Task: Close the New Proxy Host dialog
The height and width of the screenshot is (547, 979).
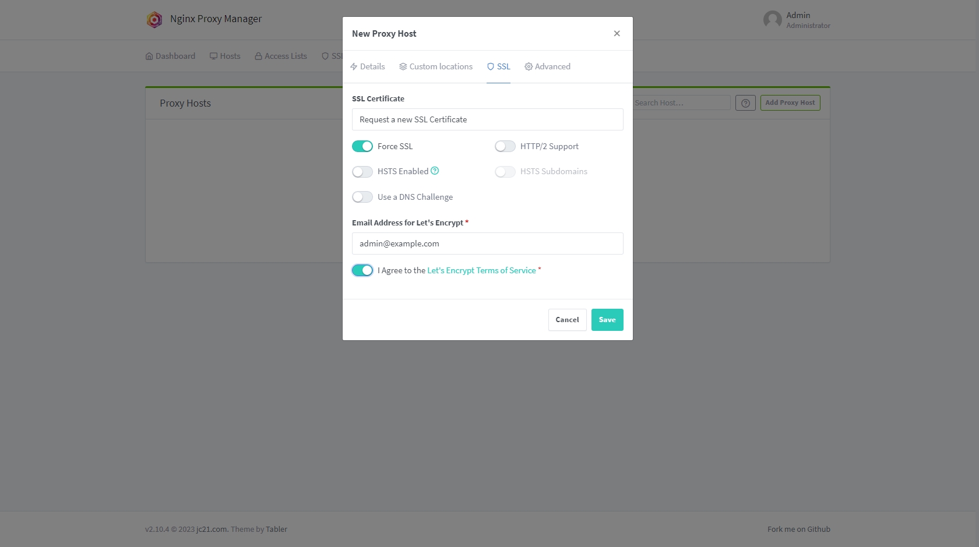Action: (617, 34)
